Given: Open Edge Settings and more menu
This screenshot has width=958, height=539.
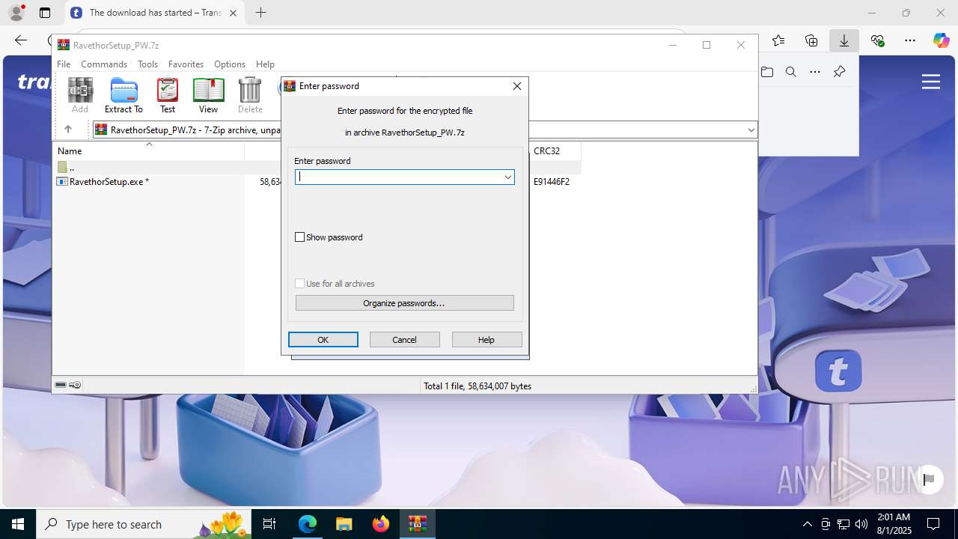Looking at the screenshot, I should click(910, 40).
